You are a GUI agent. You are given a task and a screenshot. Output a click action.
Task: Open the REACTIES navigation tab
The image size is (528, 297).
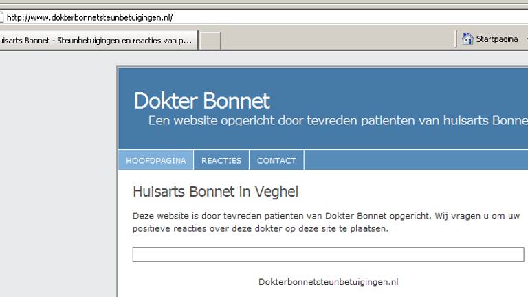click(x=221, y=160)
